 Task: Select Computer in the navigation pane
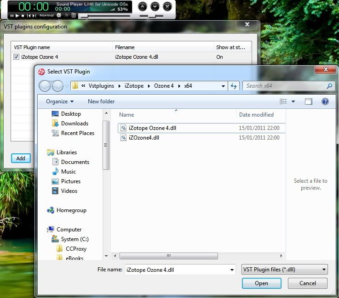point(64,230)
